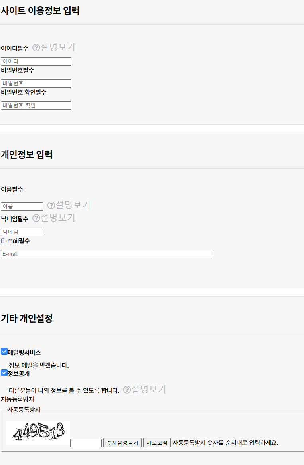Refresh the captcha with the 새로고침 button
Screen dimensions: 304x465
157,443
